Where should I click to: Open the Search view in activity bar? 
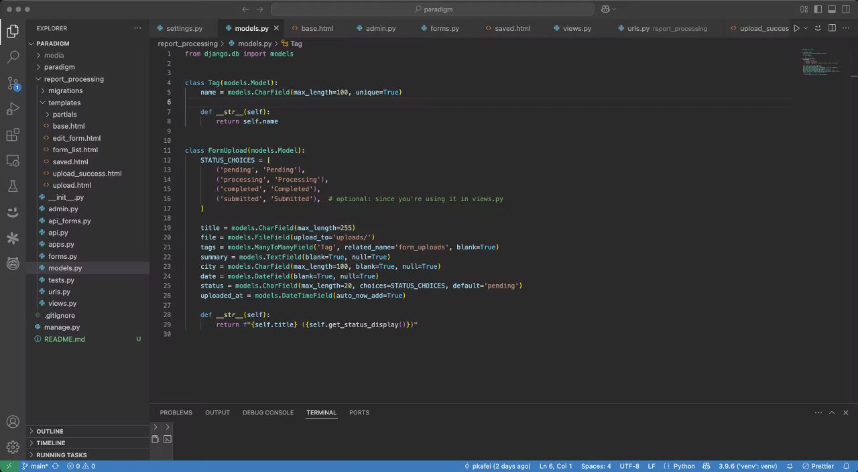[x=13, y=57]
